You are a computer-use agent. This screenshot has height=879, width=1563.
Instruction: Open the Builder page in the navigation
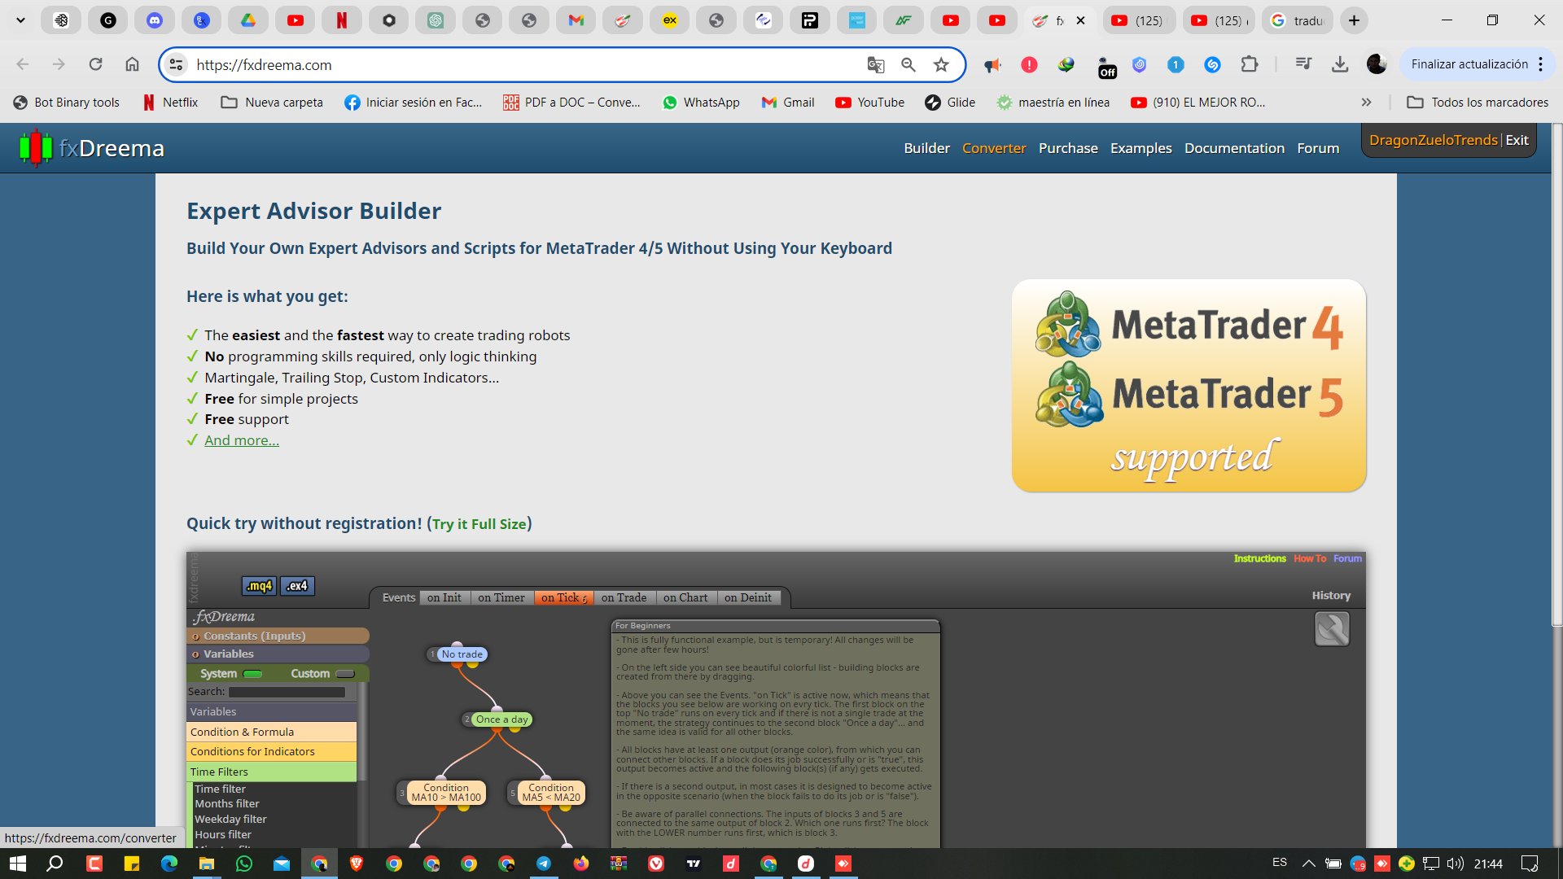(926, 148)
